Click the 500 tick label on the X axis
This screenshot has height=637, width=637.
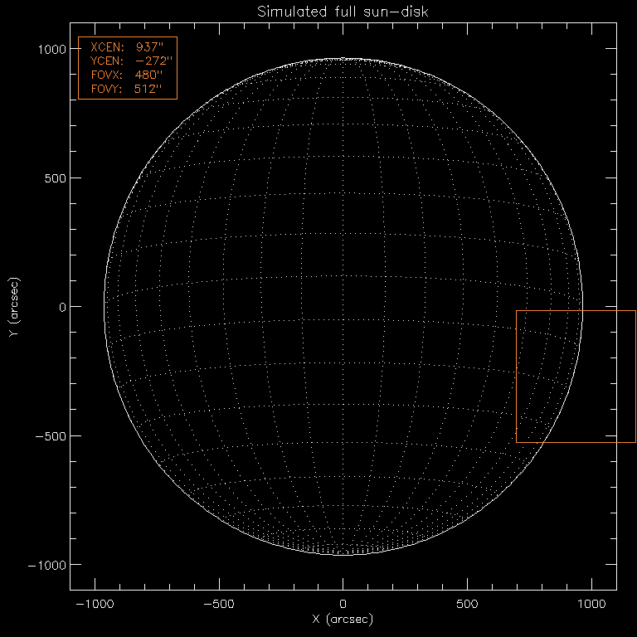tap(468, 603)
